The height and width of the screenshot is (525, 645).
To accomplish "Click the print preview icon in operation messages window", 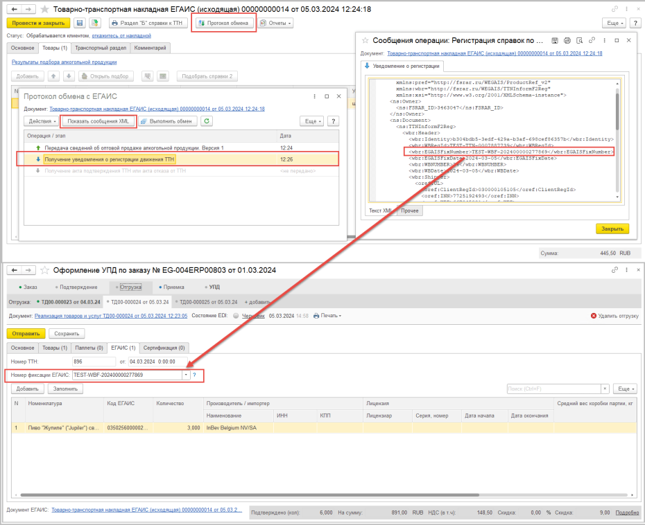I will click(x=580, y=40).
